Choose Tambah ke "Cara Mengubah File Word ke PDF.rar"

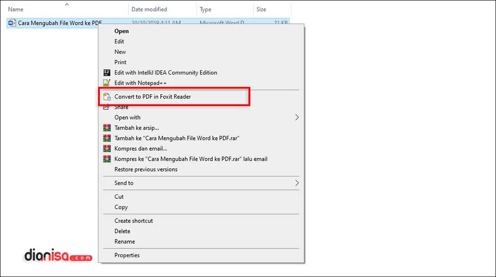tap(177, 138)
